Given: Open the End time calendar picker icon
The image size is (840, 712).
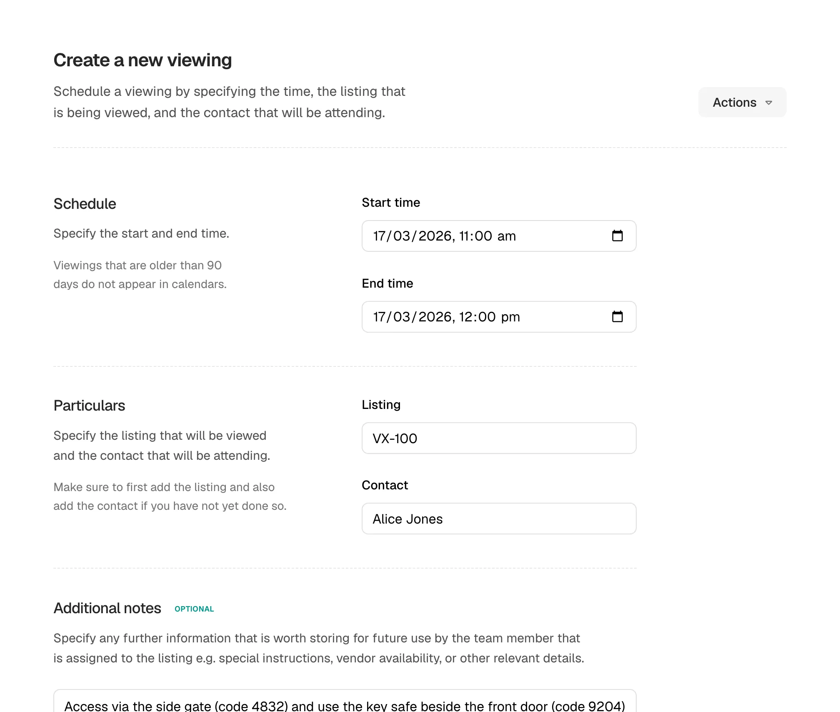Looking at the screenshot, I should (x=618, y=317).
